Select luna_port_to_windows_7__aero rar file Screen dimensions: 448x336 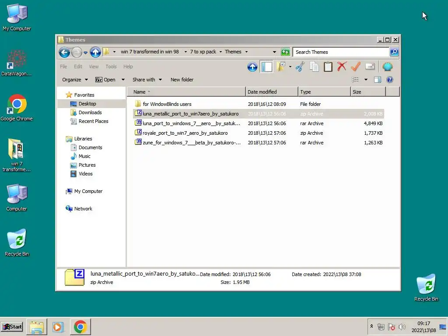(258, 123)
